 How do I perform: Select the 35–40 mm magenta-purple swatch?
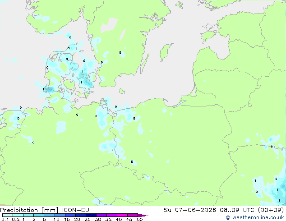111,215
